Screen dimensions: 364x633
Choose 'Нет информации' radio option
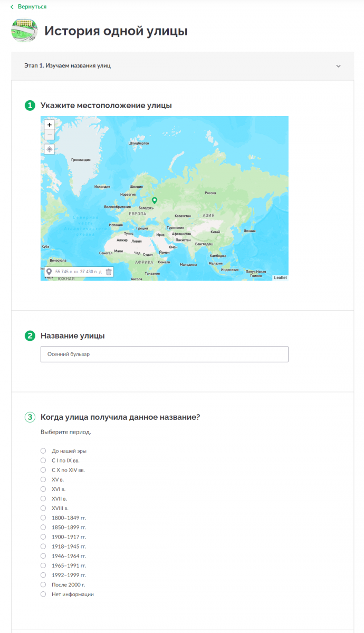pyautogui.click(x=43, y=594)
